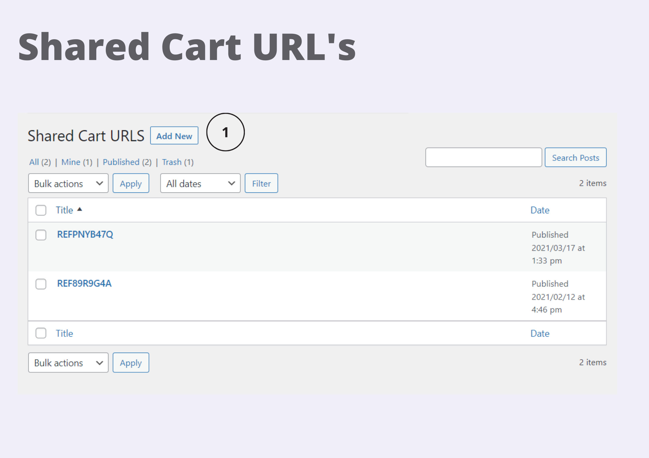649x458 pixels.
Task: Open the All dates dropdown
Action: [x=200, y=183]
